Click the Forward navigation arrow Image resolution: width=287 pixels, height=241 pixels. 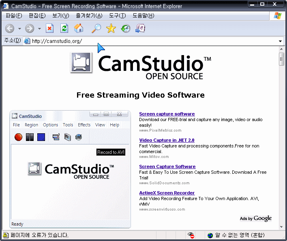pos(30,28)
